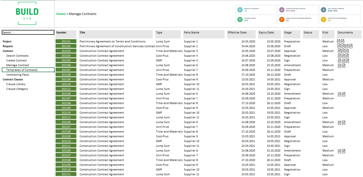Open the third document icon for contract 202104
This screenshot has height=177, width=363.
347,56
